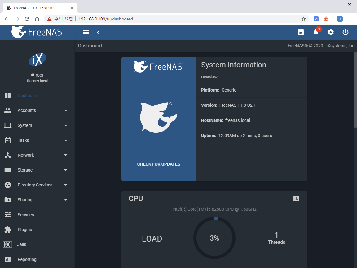Click the Reporting chart icon
This screenshot has height=268, width=357.
click(8, 259)
